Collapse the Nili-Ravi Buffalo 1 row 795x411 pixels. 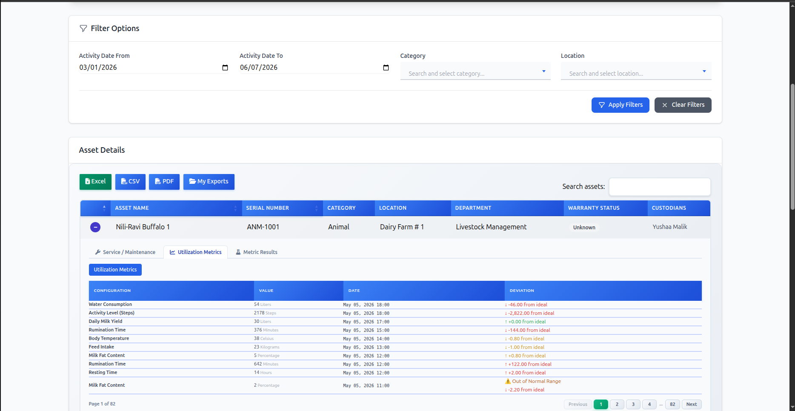(95, 227)
